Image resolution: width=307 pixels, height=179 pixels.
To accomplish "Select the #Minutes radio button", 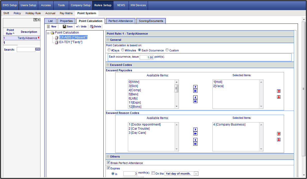I will (122, 50).
